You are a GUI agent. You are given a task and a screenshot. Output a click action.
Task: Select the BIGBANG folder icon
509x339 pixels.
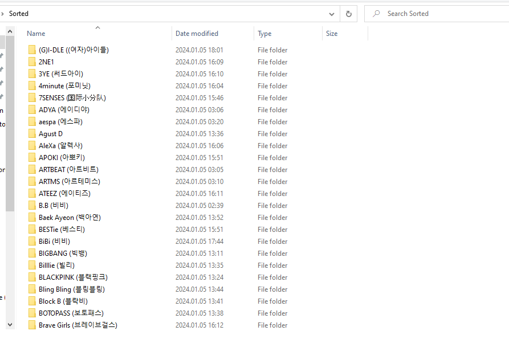[32, 254]
